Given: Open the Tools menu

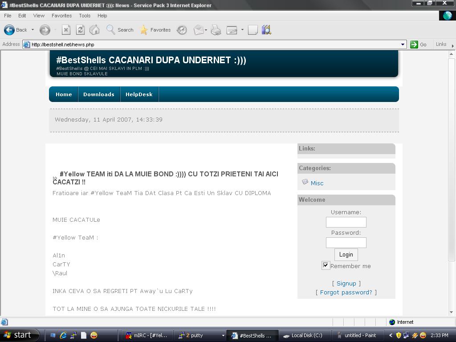Looking at the screenshot, I should click(x=85, y=16).
